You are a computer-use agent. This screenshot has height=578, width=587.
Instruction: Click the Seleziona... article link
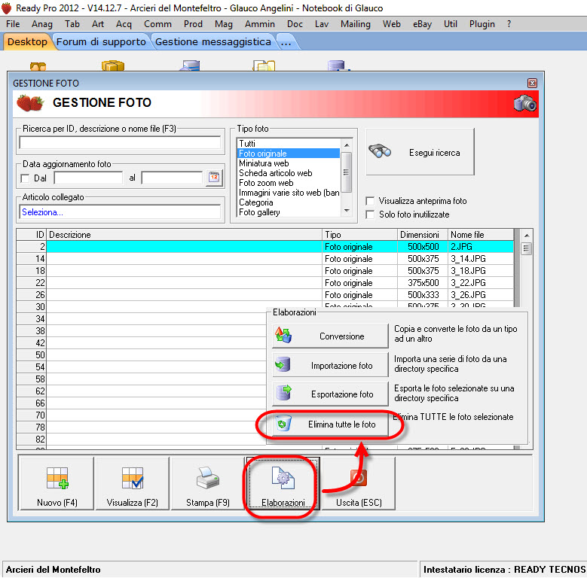tap(42, 212)
